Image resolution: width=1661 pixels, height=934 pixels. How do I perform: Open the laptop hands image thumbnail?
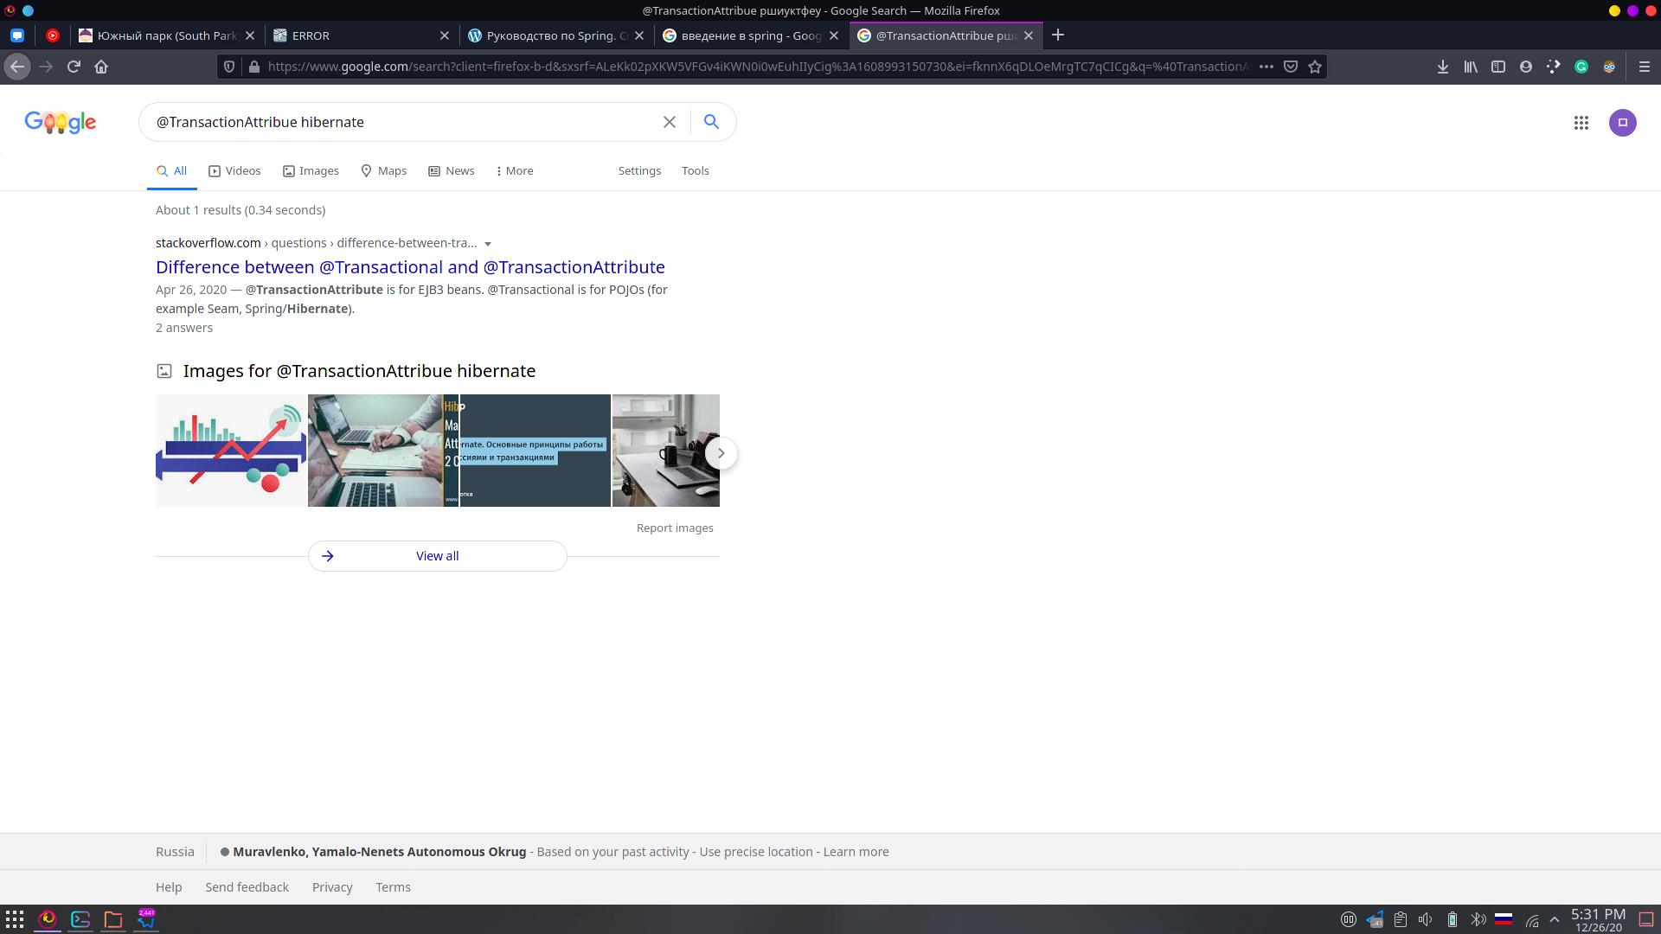[375, 451]
